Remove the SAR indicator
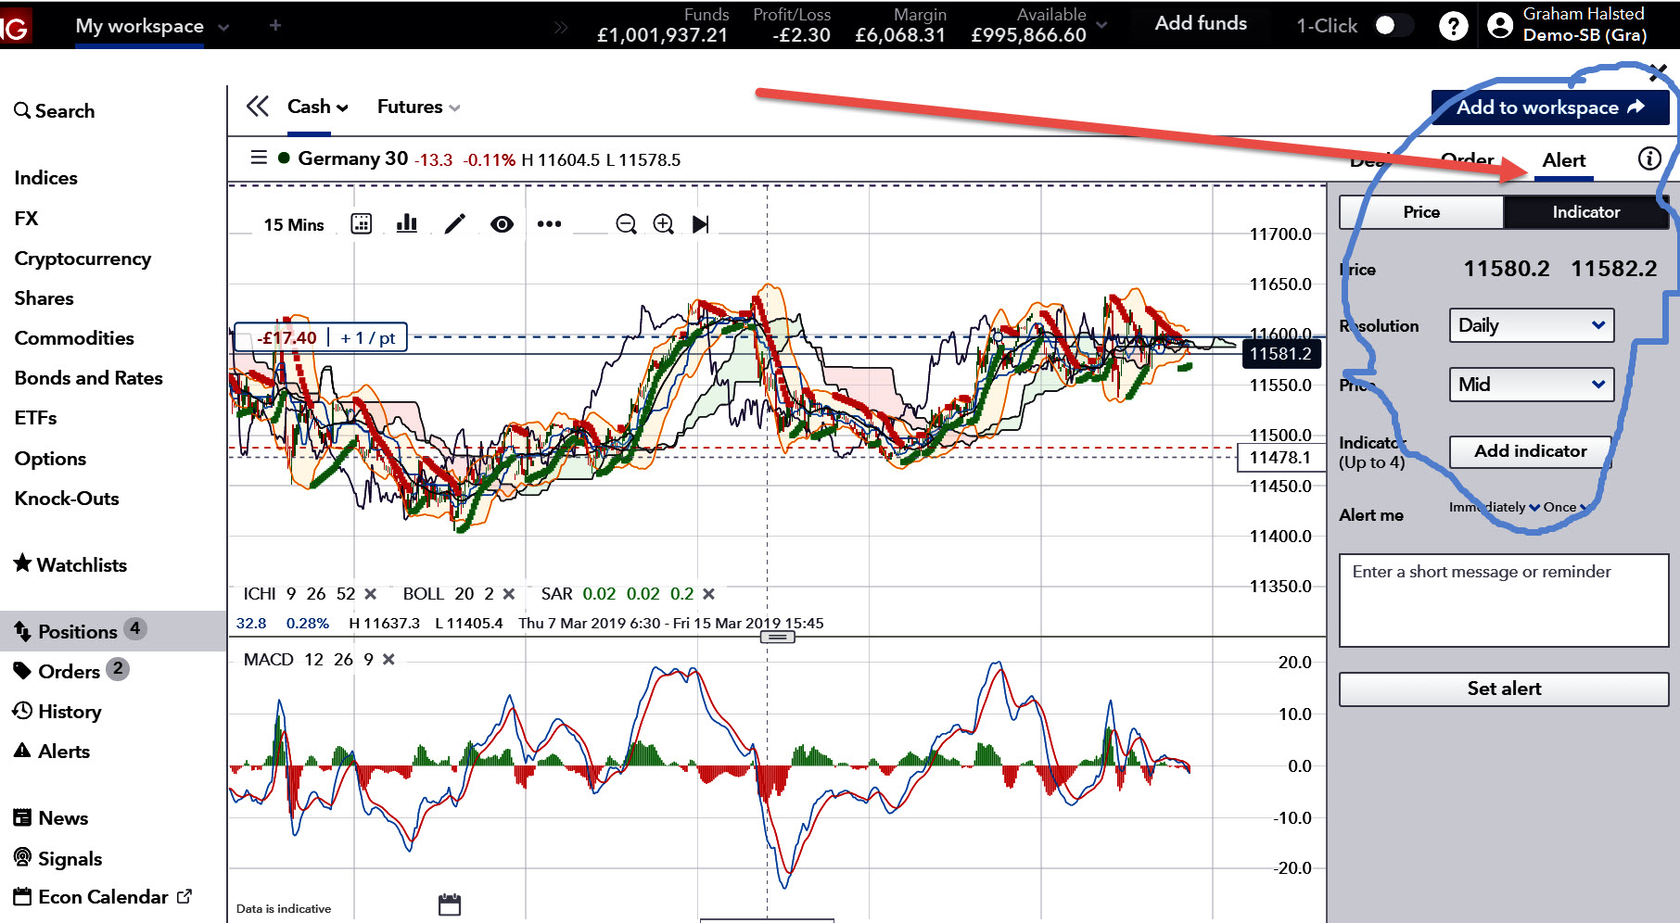This screenshot has height=923, width=1680. (708, 594)
